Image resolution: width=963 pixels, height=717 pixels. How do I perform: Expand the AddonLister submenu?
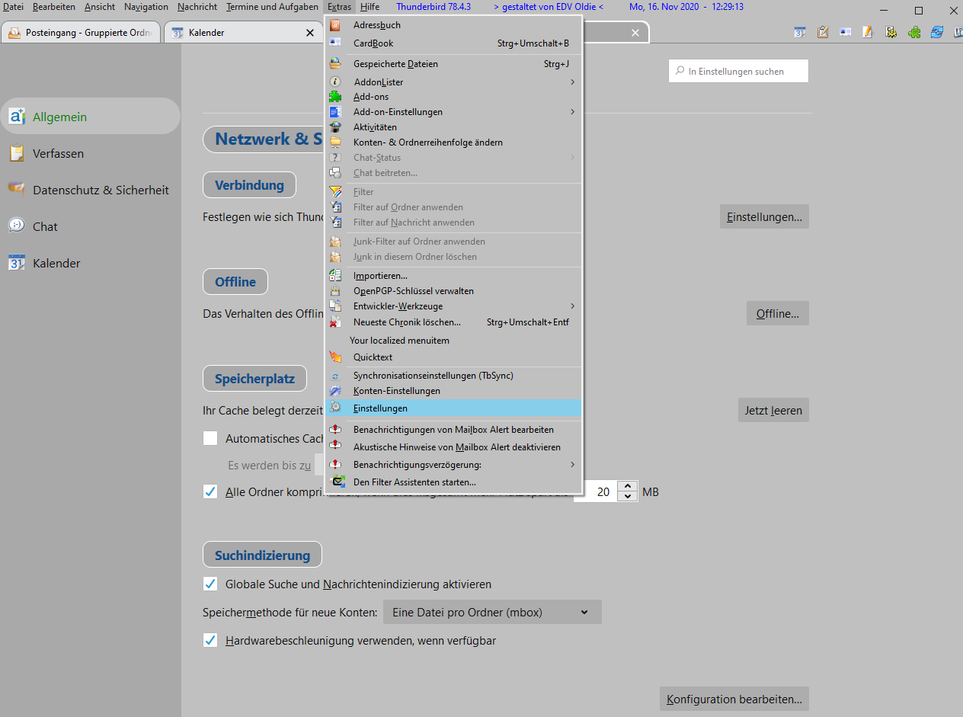[453, 82]
